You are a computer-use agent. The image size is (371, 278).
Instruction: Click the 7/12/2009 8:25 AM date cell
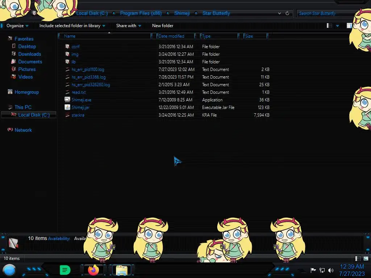click(x=175, y=100)
